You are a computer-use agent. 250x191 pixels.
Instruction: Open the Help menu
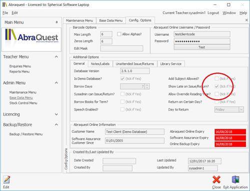pyautogui.click(x=243, y=13)
